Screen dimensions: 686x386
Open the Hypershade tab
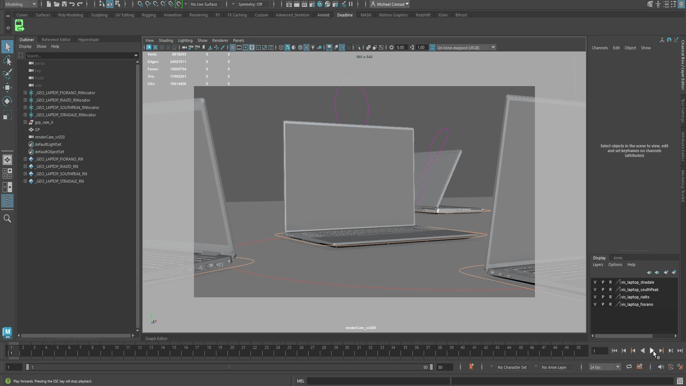pyautogui.click(x=88, y=40)
